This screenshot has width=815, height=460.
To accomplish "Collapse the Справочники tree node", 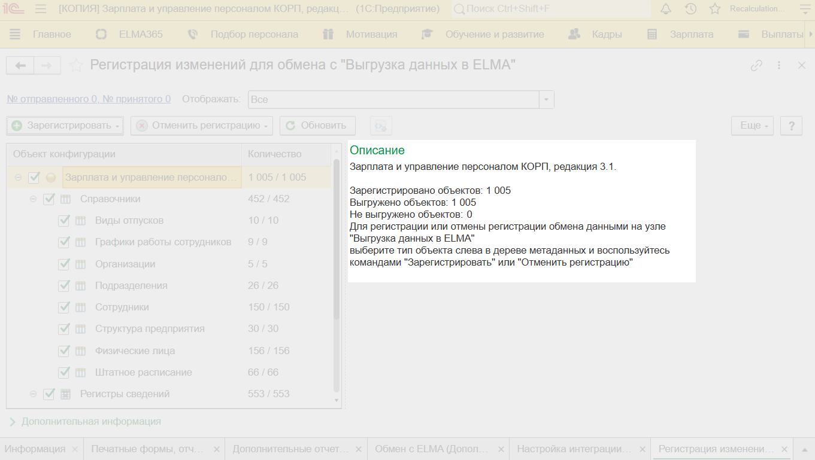I will [33, 199].
